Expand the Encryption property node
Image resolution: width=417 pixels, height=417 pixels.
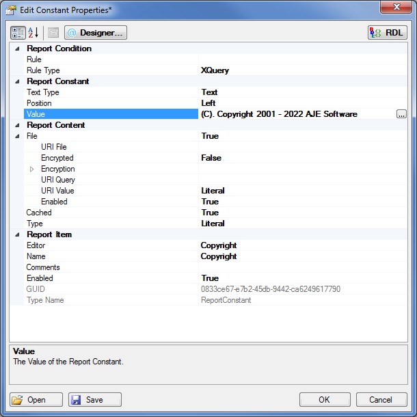31,169
